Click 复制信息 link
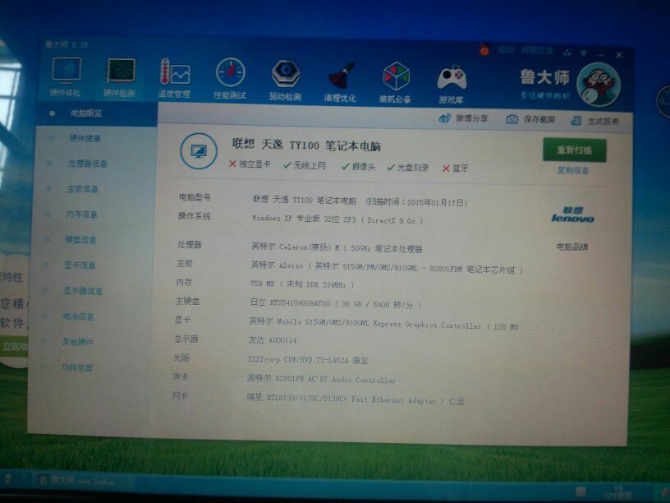The image size is (670, 503). [x=572, y=171]
